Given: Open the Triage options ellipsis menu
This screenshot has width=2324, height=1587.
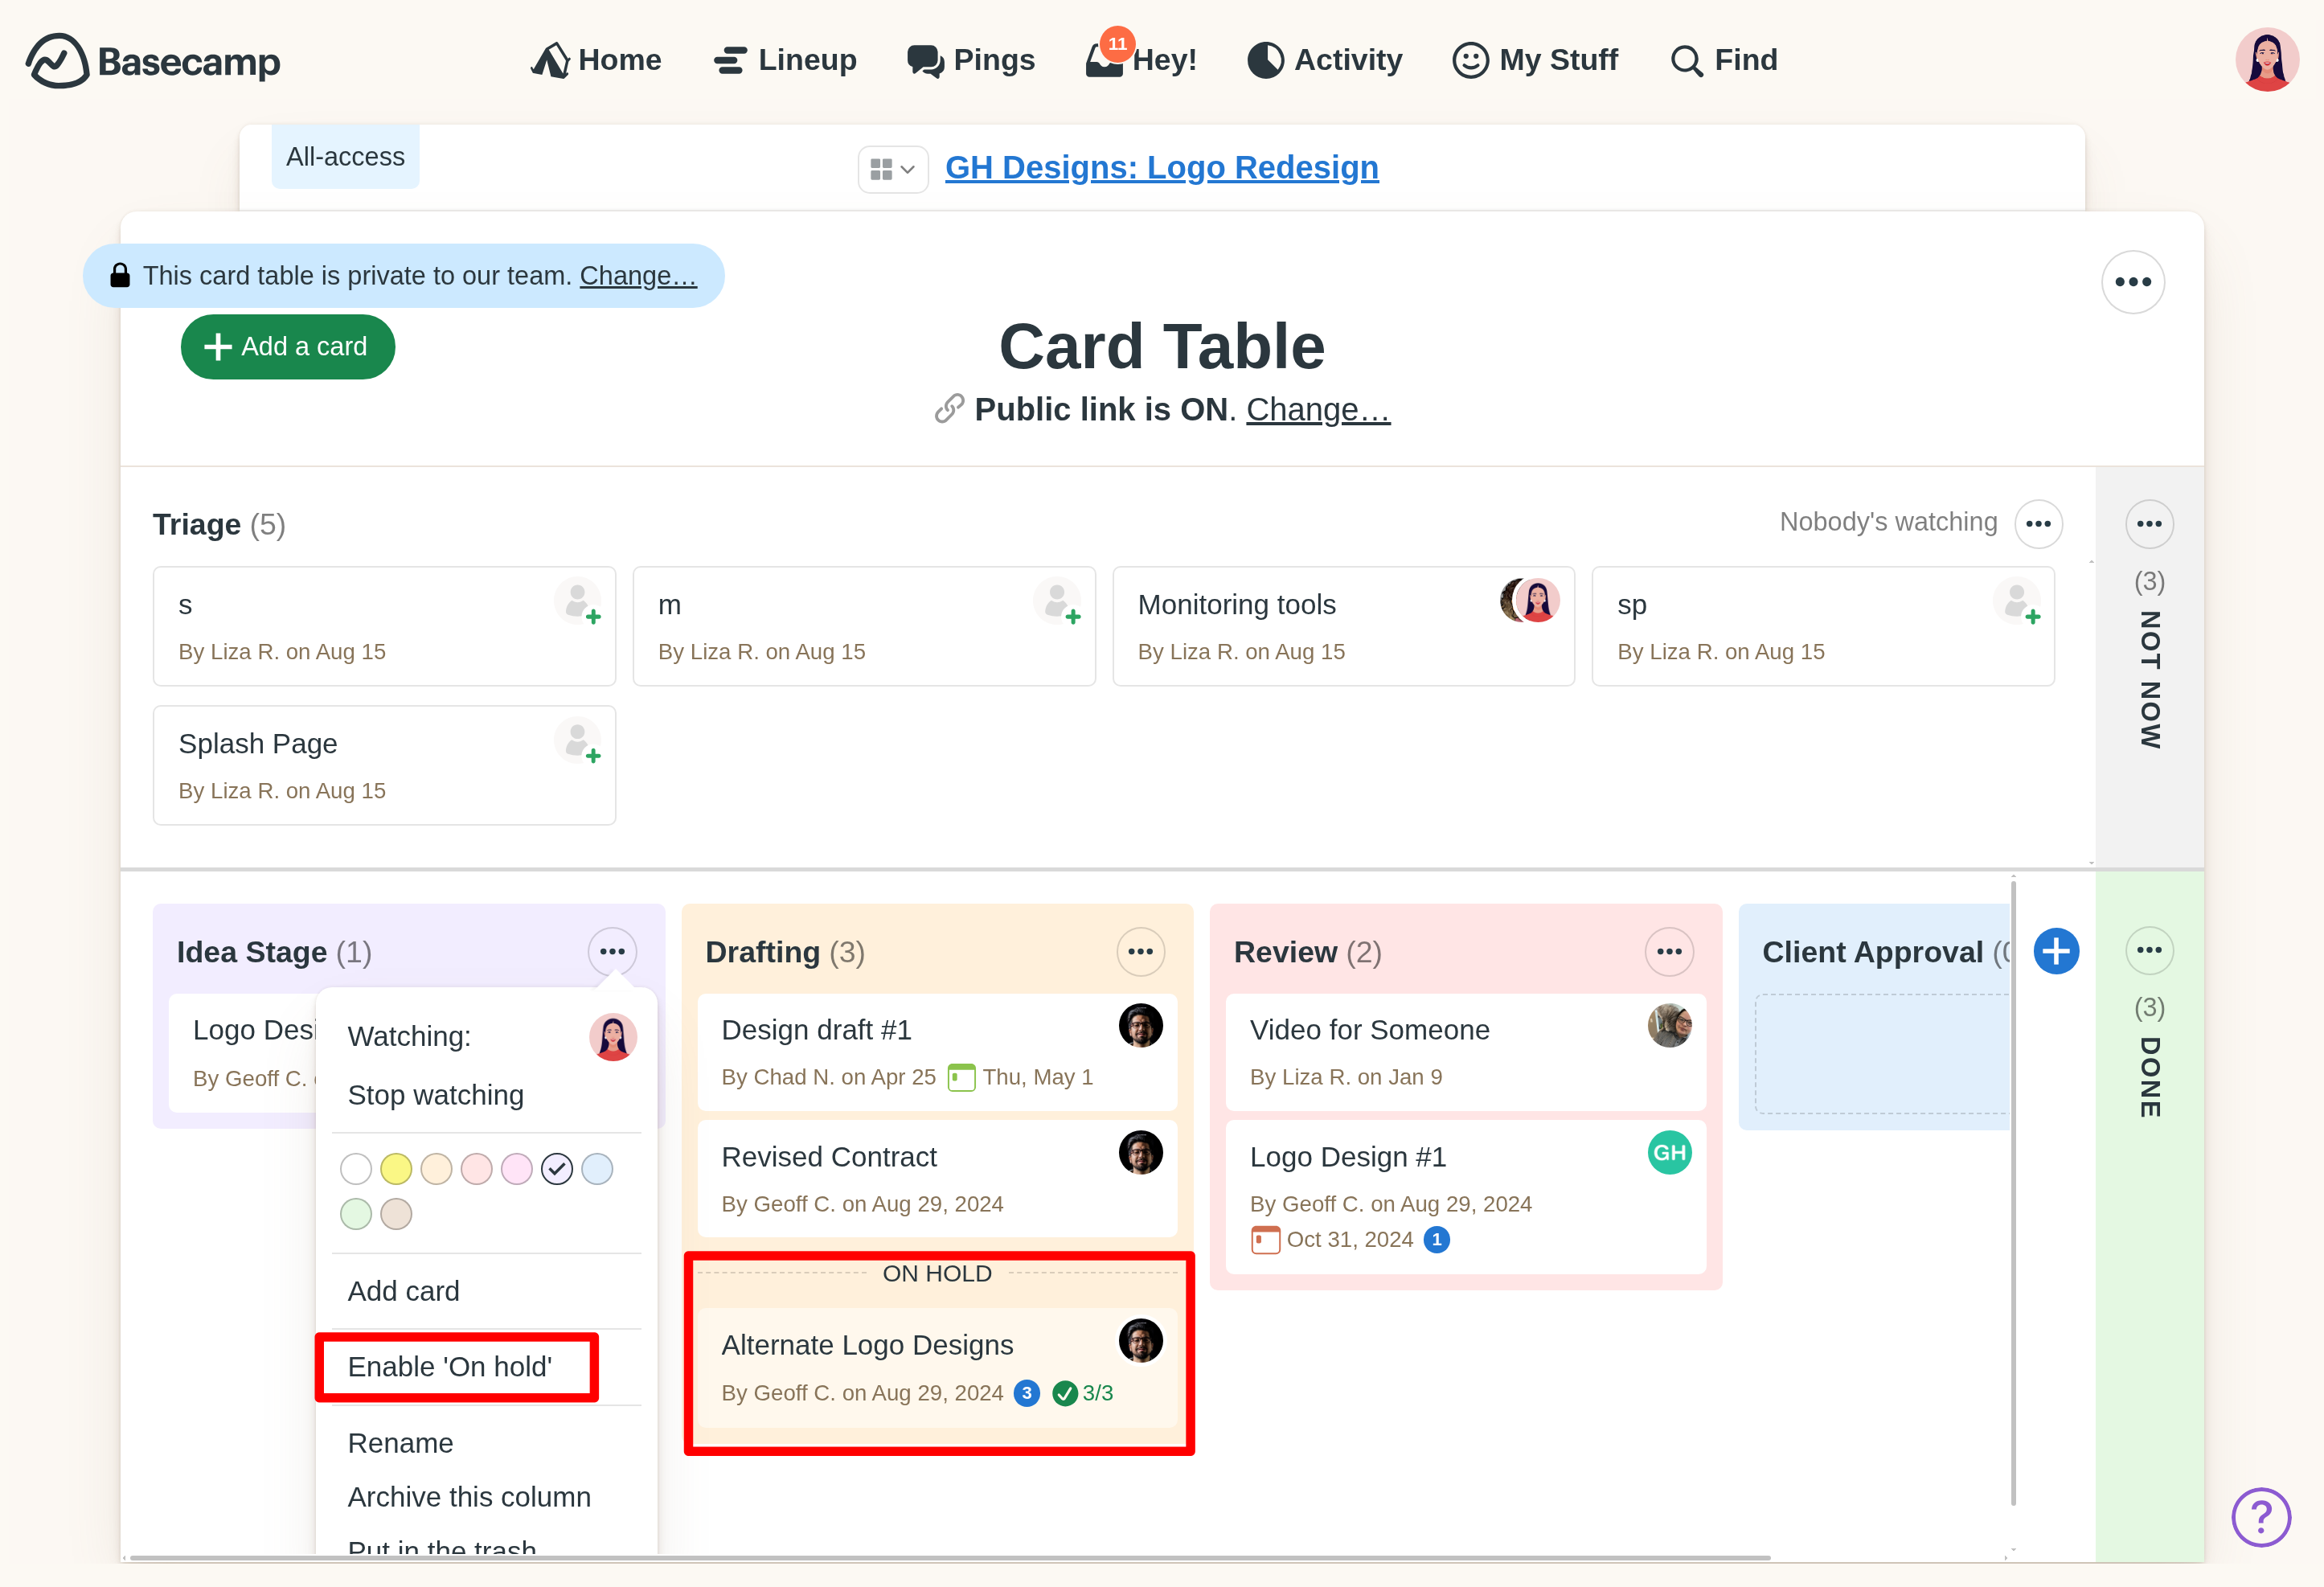Looking at the screenshot, I should pyautogui.click(x=2038, y=524).
